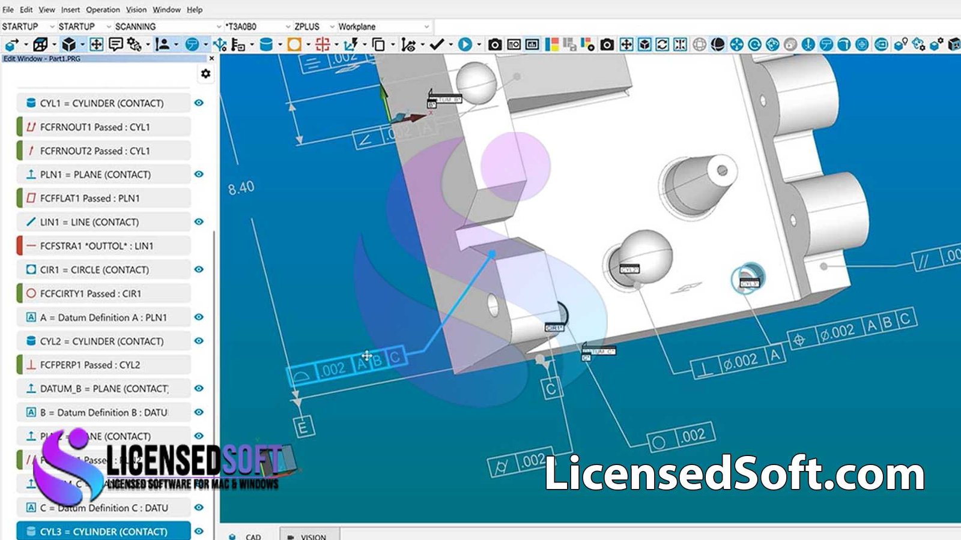Open the Vision menu
Screen dimensions: 961x540
(x=136, y=10)
